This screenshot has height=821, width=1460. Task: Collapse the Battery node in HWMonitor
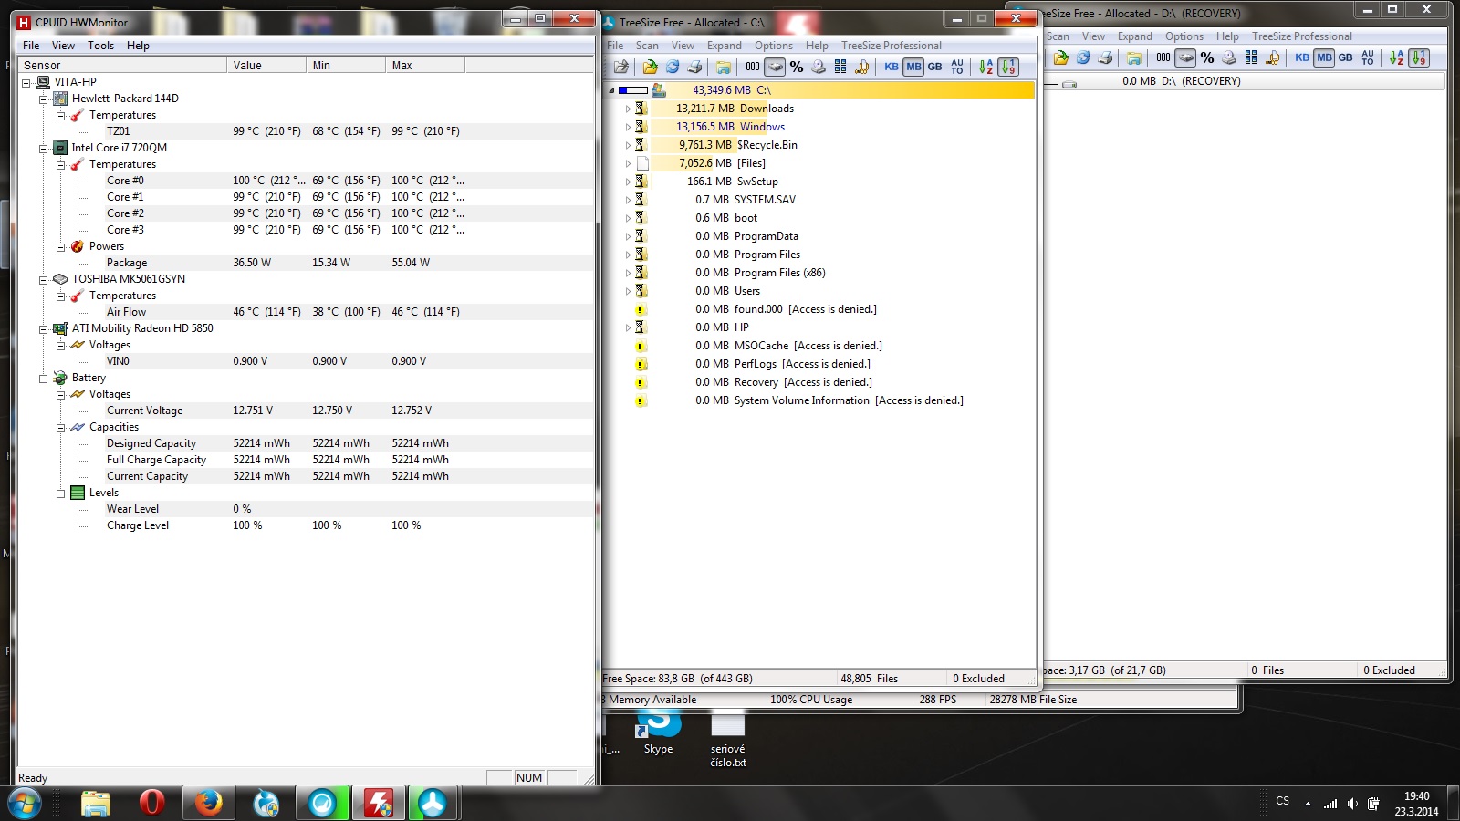[x=43, y=378]
